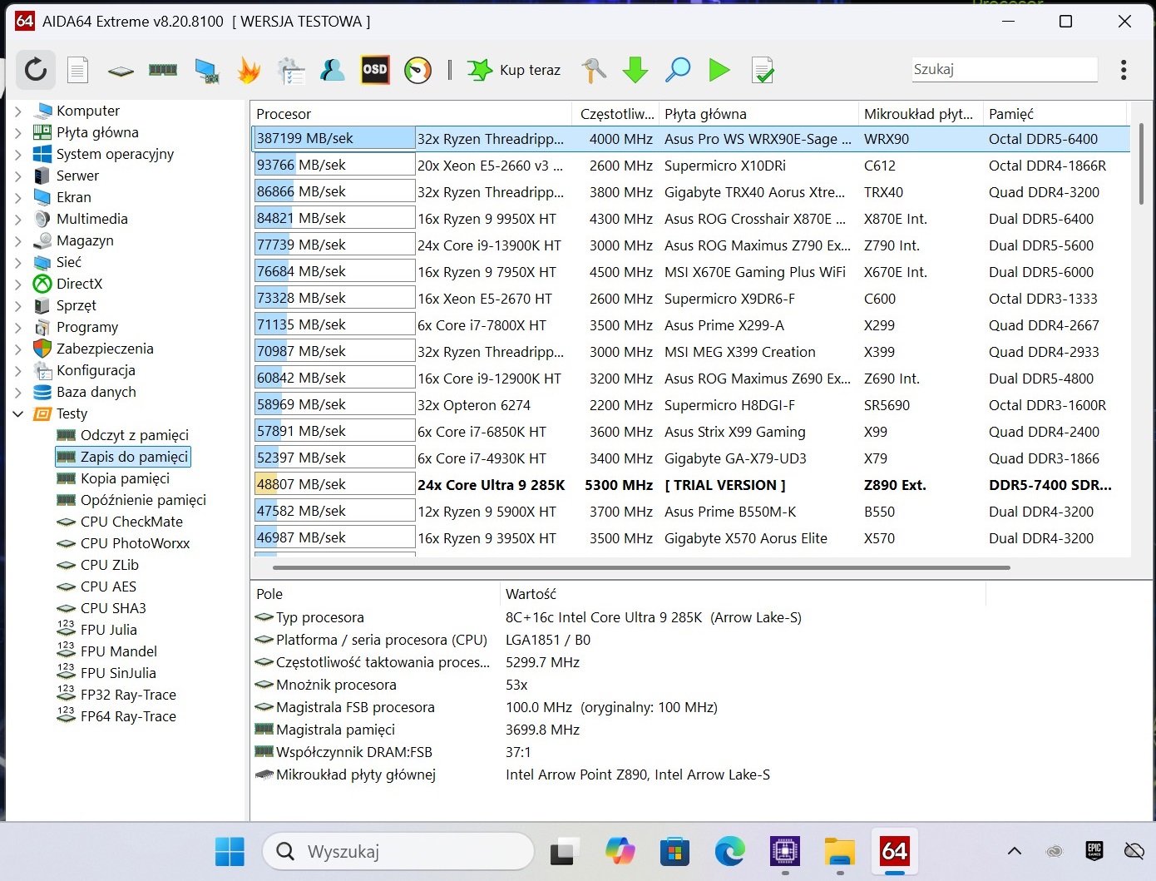
Task: Open the report document icon in toolbar
Action: point(78,71)
